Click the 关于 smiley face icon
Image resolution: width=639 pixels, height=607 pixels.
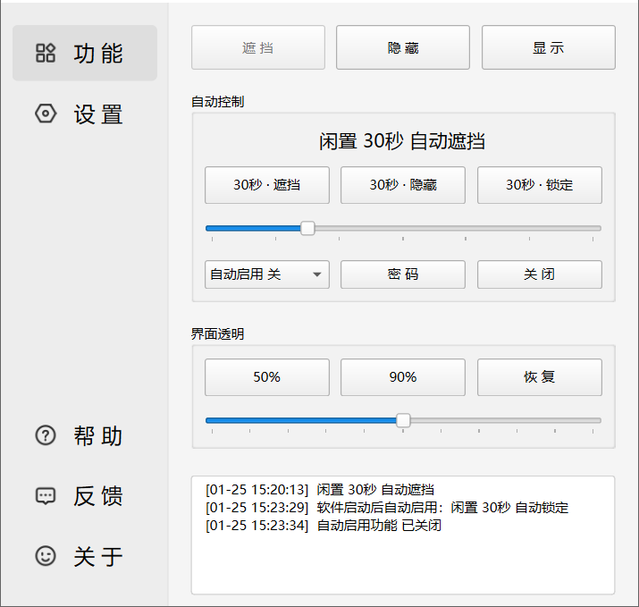45,556
